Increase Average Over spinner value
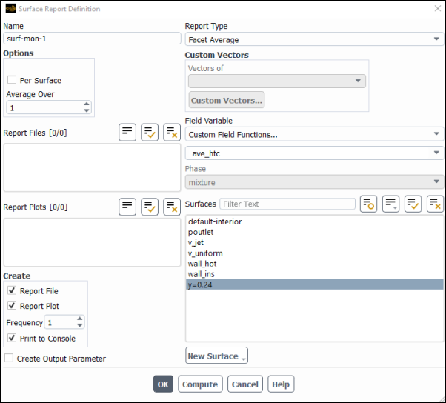The height and width of the screenshot is (403, 446). (87, 104)
